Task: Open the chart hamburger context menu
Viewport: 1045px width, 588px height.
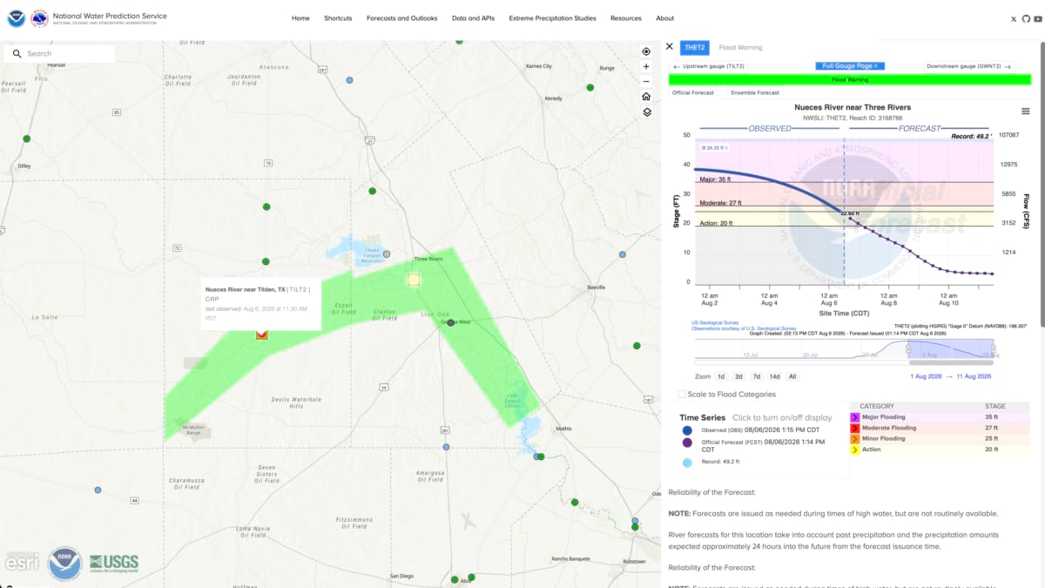Action: click(x=1027, y=112)
